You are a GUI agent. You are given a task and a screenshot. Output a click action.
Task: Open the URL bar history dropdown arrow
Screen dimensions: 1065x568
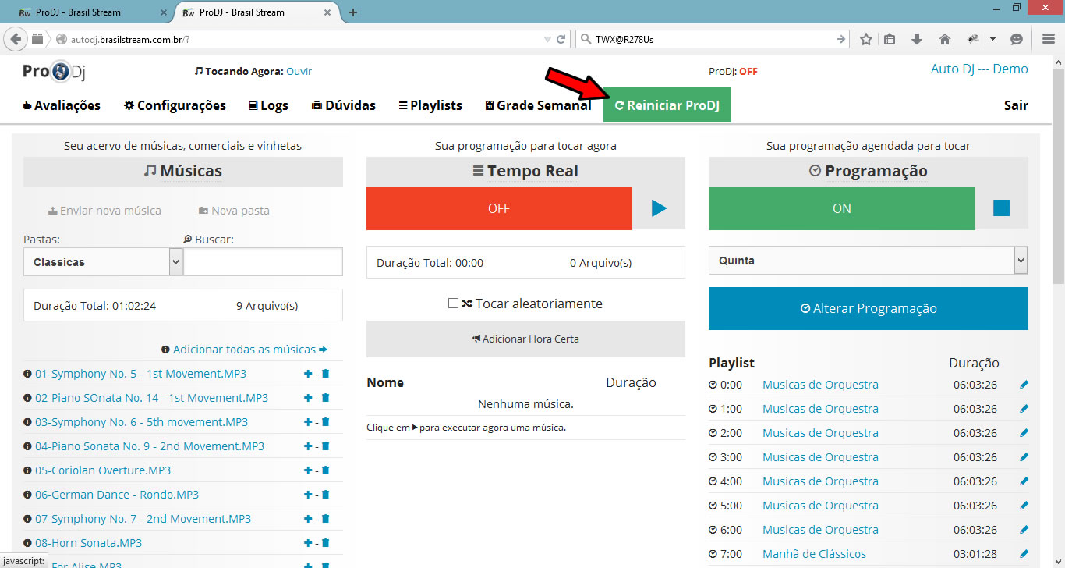point(547,39)
